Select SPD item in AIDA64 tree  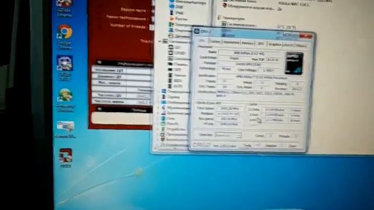coord(175,69)
